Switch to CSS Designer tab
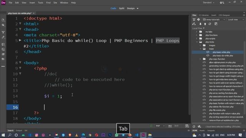The height and width of the screenshot is (138, 246). pos(224,15)
